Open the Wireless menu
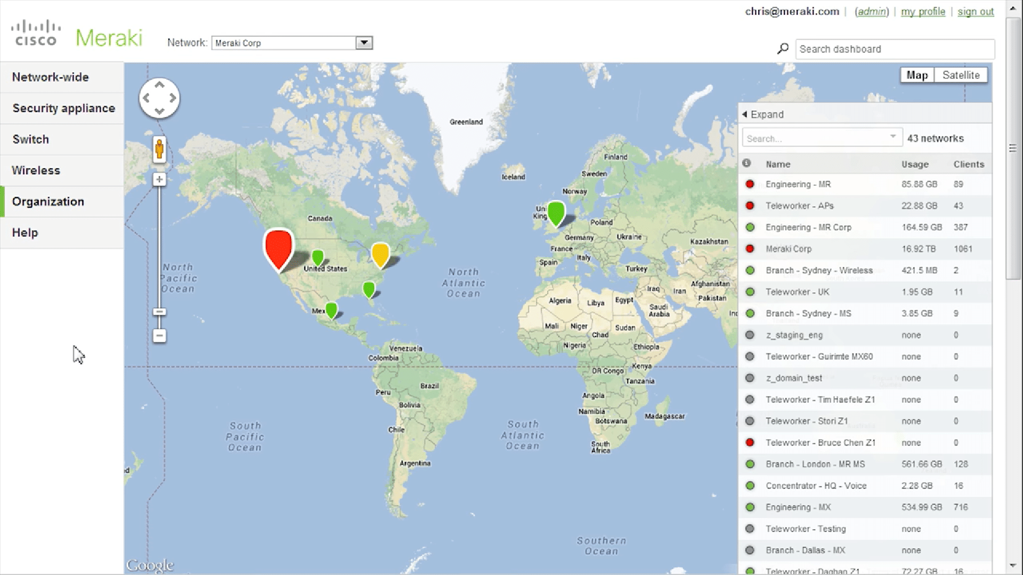 click(x=62, y=170)
